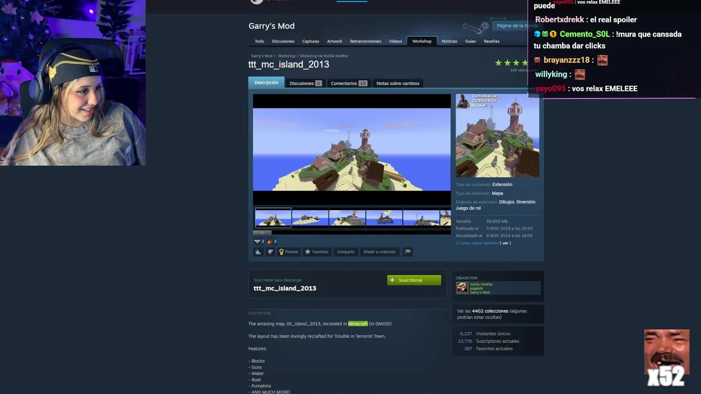Open Notas sobre cambios tab
The image size is (701, 394).
click(x=398, y=83)
